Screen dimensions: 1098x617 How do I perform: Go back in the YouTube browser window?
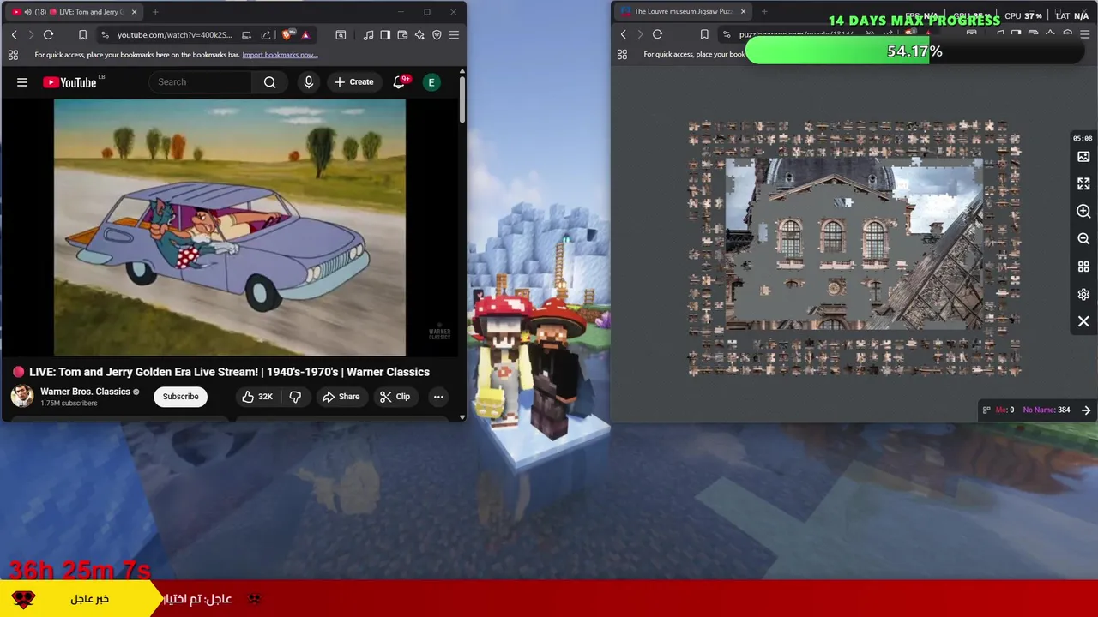pyautogui.click(x=14, y=35)
